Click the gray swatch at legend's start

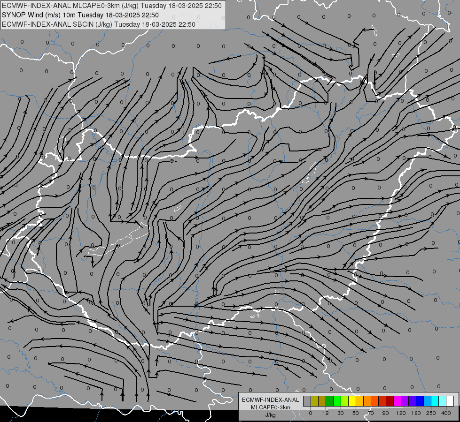tap(307, 401)
